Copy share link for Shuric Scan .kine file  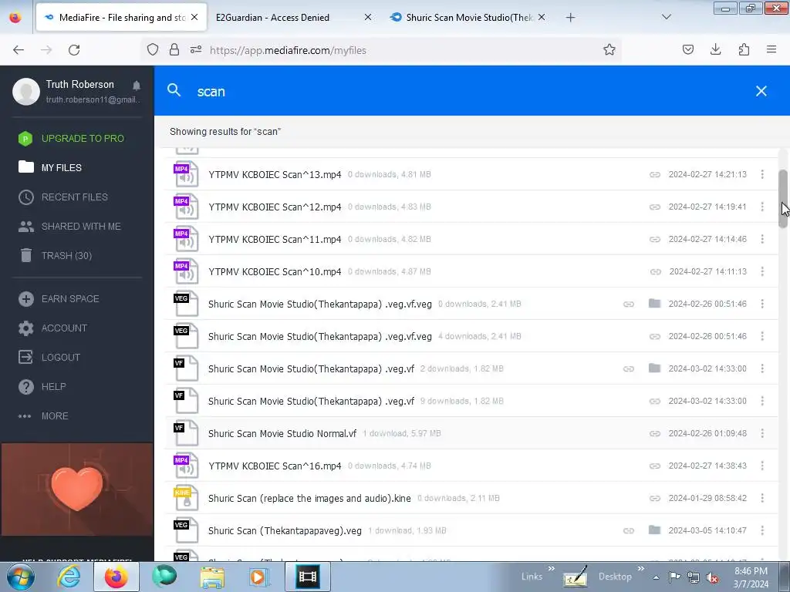tap(655, 499)
